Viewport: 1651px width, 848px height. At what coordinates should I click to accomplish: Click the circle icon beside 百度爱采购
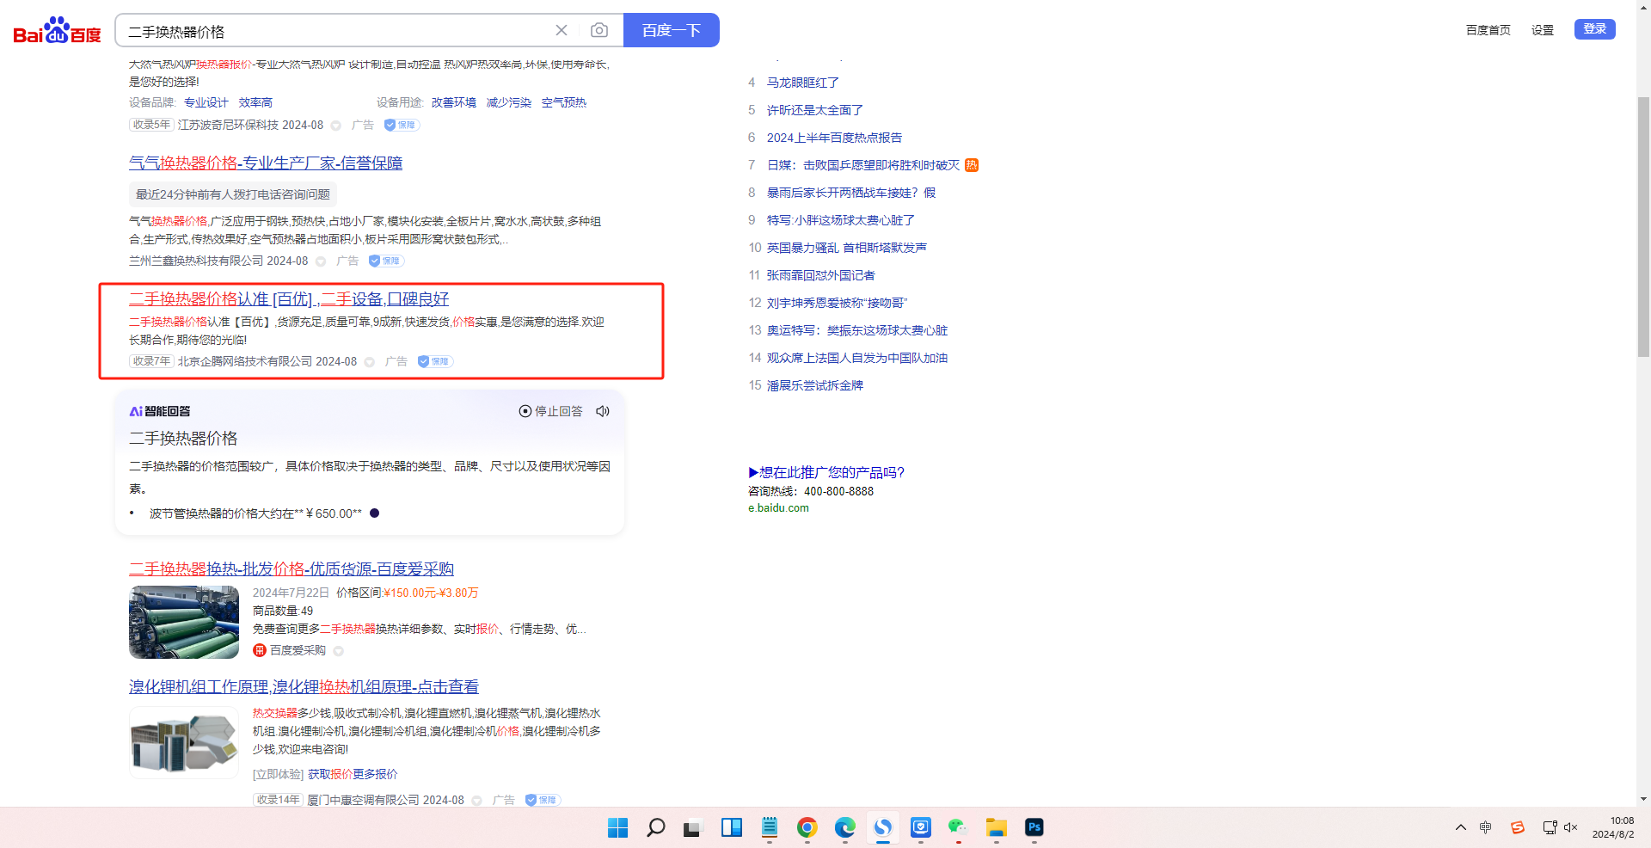pyautogui.click(x=339, y=651)
